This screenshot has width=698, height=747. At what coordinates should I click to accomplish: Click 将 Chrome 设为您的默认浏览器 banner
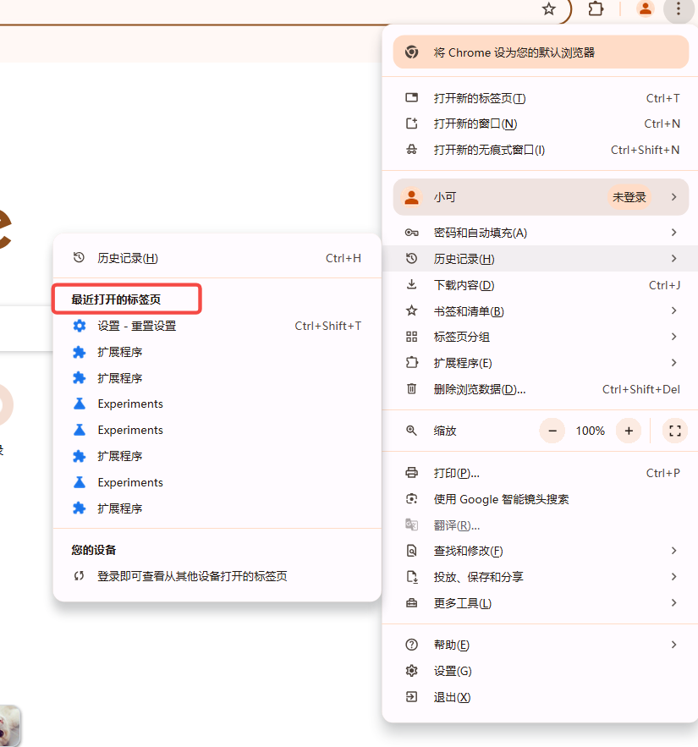click(541, 52)
